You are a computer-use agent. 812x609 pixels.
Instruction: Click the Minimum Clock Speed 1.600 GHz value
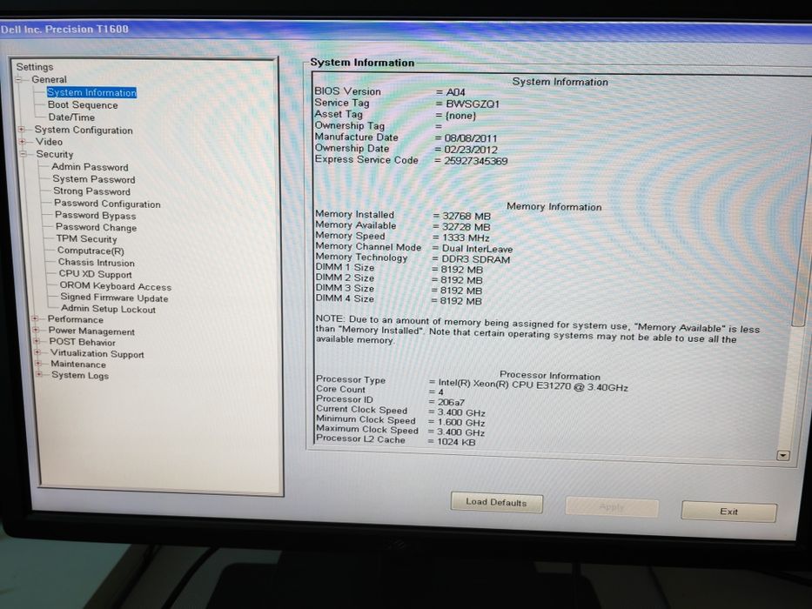[x=461, y=423]
